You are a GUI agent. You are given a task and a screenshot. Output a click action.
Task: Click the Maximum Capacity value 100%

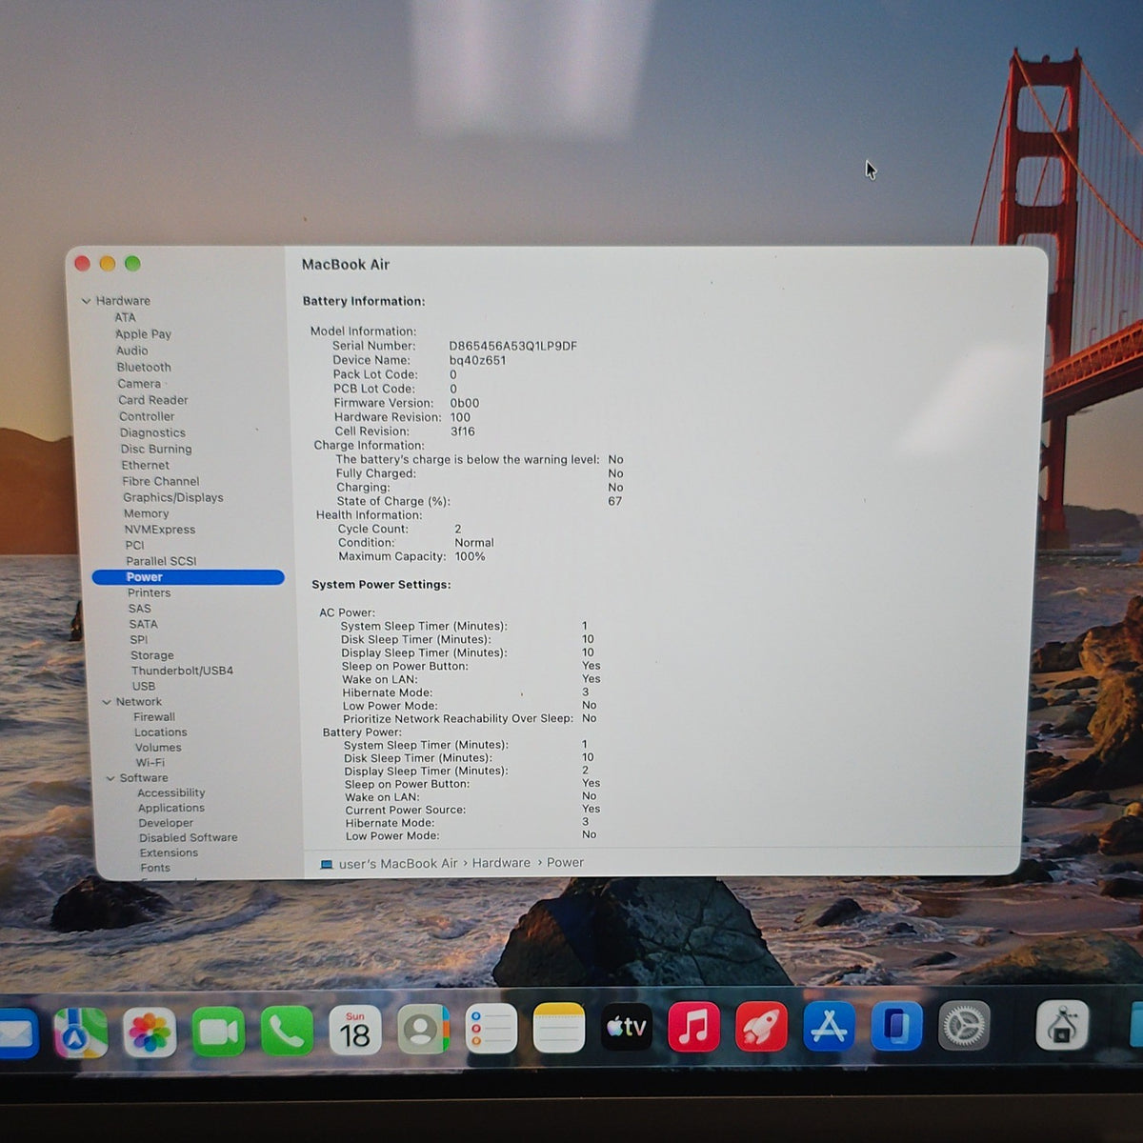(x=470, y=556)
